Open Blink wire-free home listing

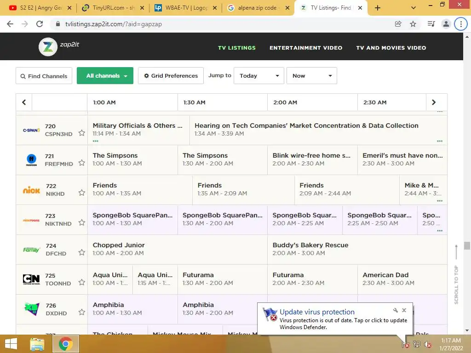tap(312, 159)
